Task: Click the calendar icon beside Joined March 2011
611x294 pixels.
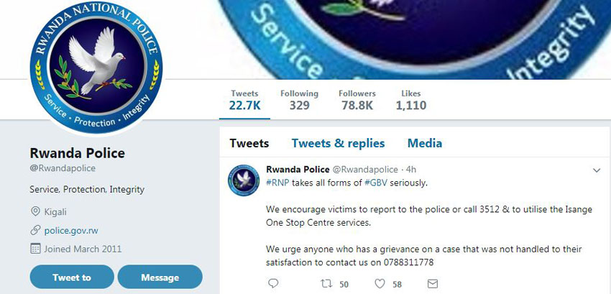Action: pyautogui.click(x=35, y=249)
